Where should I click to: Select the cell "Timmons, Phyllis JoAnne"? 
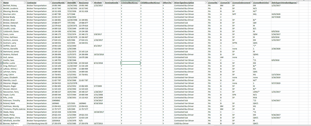pyautogui.click(x=15, y=109)
